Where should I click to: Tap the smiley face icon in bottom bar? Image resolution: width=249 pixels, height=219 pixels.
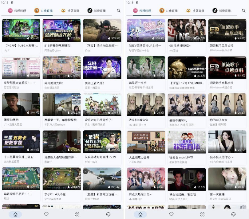pyautogui.click(x=108, y=214)
